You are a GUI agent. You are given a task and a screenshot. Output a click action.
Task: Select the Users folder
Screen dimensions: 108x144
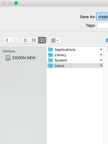pyautogui.click(x=75, y=65)
